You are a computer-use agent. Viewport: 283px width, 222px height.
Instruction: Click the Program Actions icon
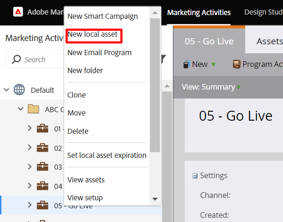[x=237, y=64]
